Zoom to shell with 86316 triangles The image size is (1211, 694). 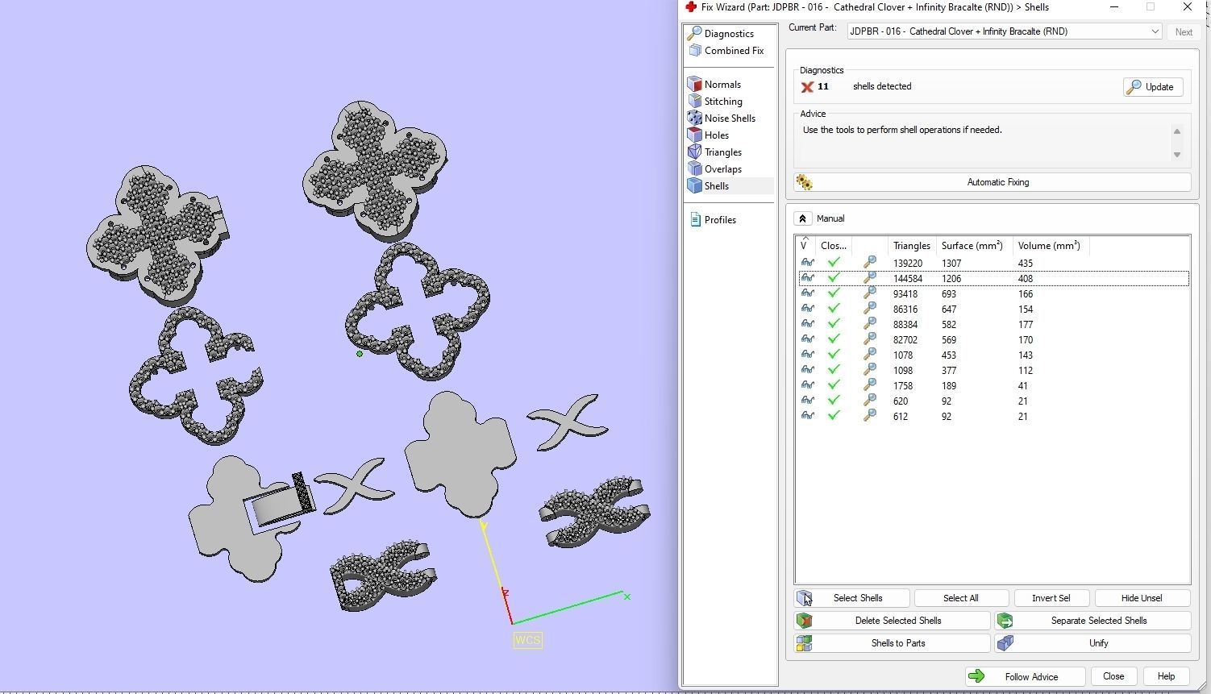tap(870, 309)
